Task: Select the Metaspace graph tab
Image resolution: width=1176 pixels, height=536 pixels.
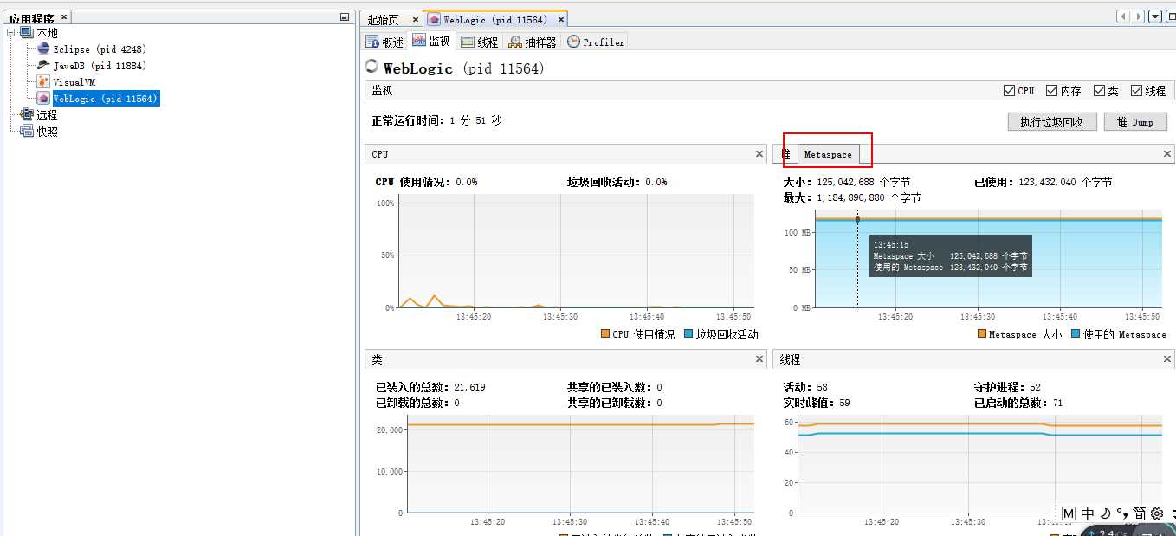Action: tap(828, 154)
